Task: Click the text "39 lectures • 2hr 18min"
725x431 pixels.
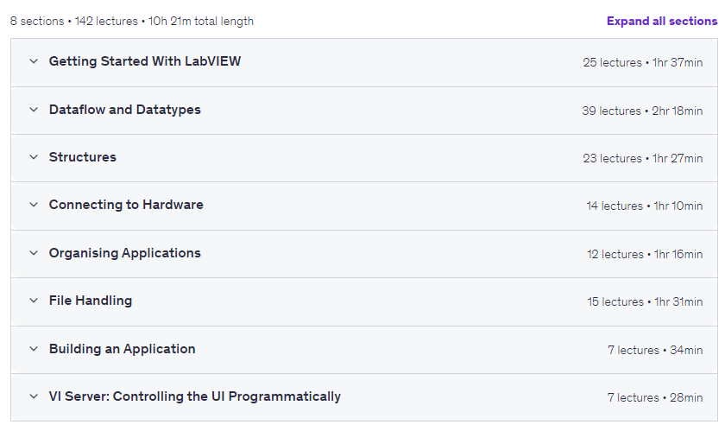Action: tap(642, 111)
